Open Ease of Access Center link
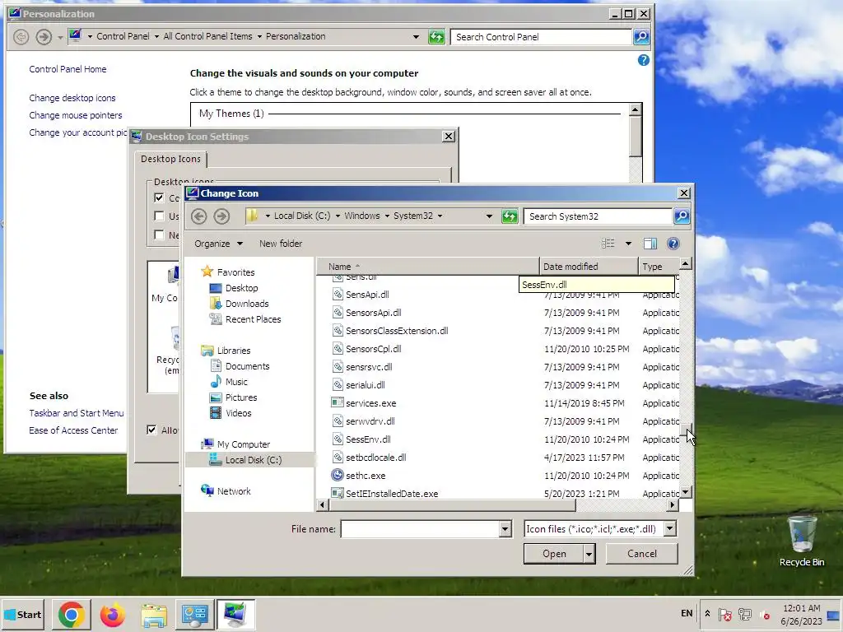The height and width of the screenshot is (632, 843). point(73,430)
